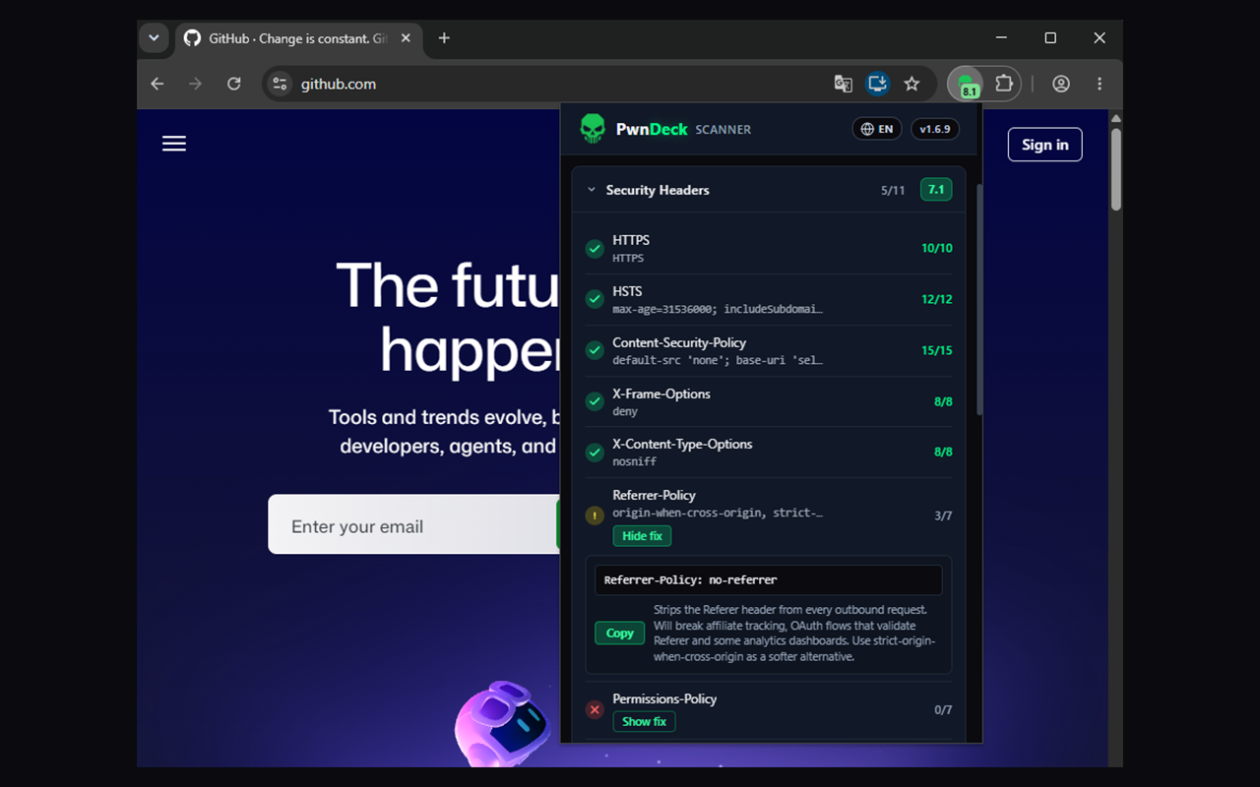
Task: Click the HSTS 12/12 score
Action: coord(937,299)
